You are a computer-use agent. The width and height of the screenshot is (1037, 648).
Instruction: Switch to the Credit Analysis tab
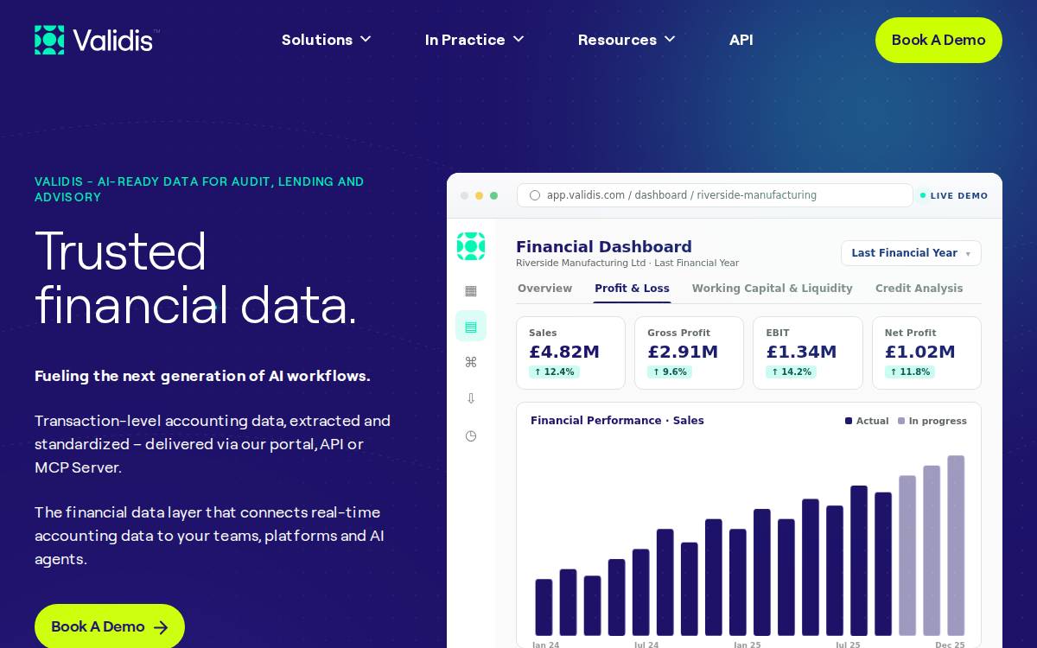coord(919,289)
